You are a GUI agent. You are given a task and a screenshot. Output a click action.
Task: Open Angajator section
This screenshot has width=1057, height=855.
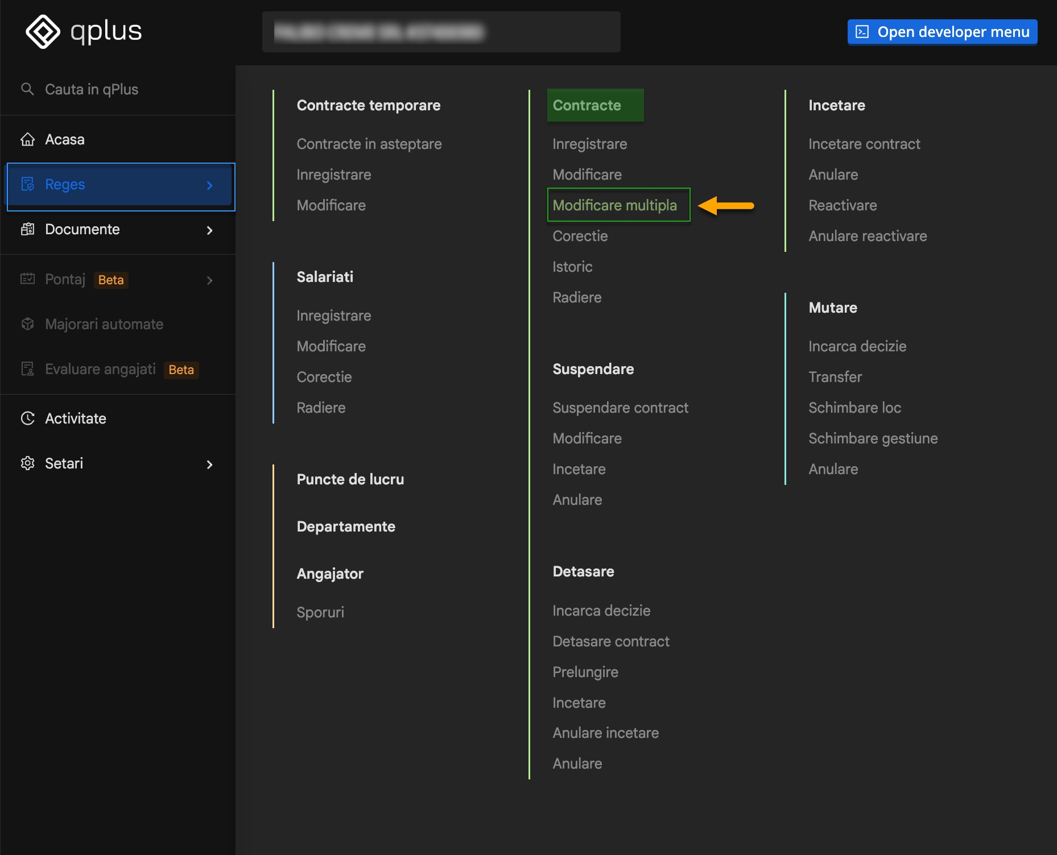coord(330,574)
